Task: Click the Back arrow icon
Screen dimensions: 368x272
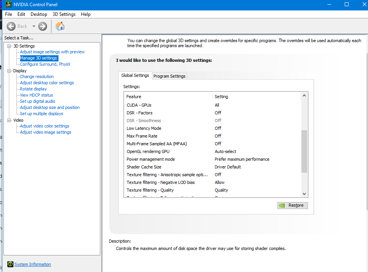Action: (x=11, y=26)
